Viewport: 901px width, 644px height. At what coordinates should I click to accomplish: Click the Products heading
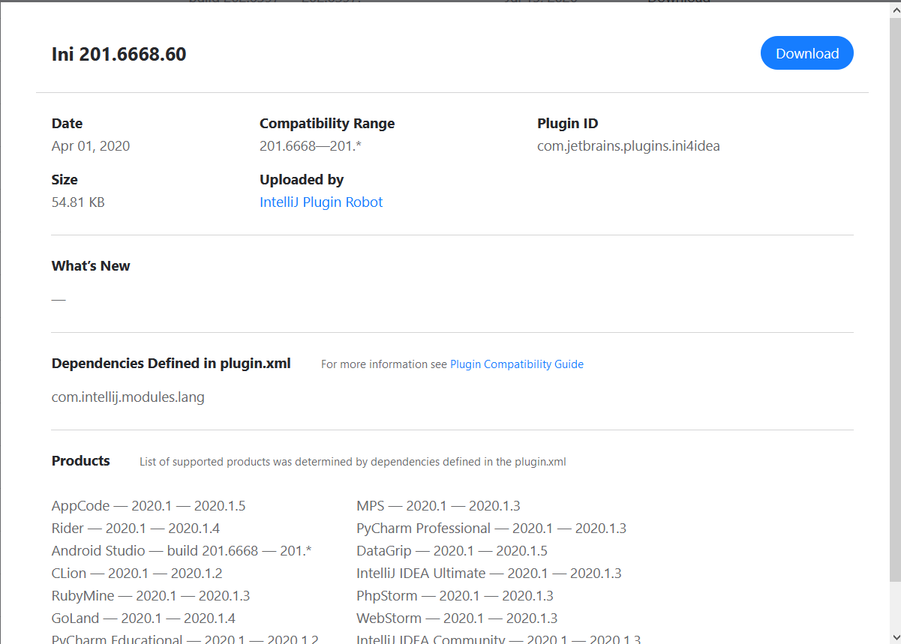coord(81,461)
